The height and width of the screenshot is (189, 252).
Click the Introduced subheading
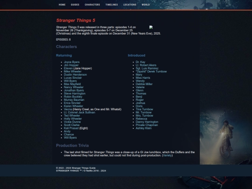coord(136,56)
